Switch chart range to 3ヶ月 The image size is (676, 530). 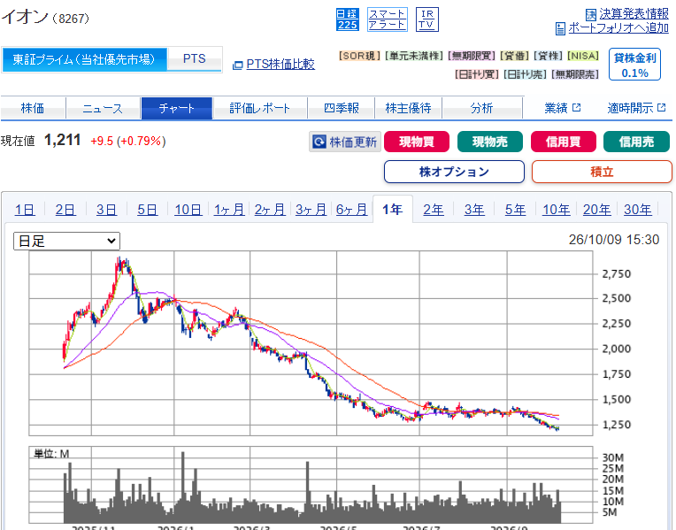[x=311, y=210]
